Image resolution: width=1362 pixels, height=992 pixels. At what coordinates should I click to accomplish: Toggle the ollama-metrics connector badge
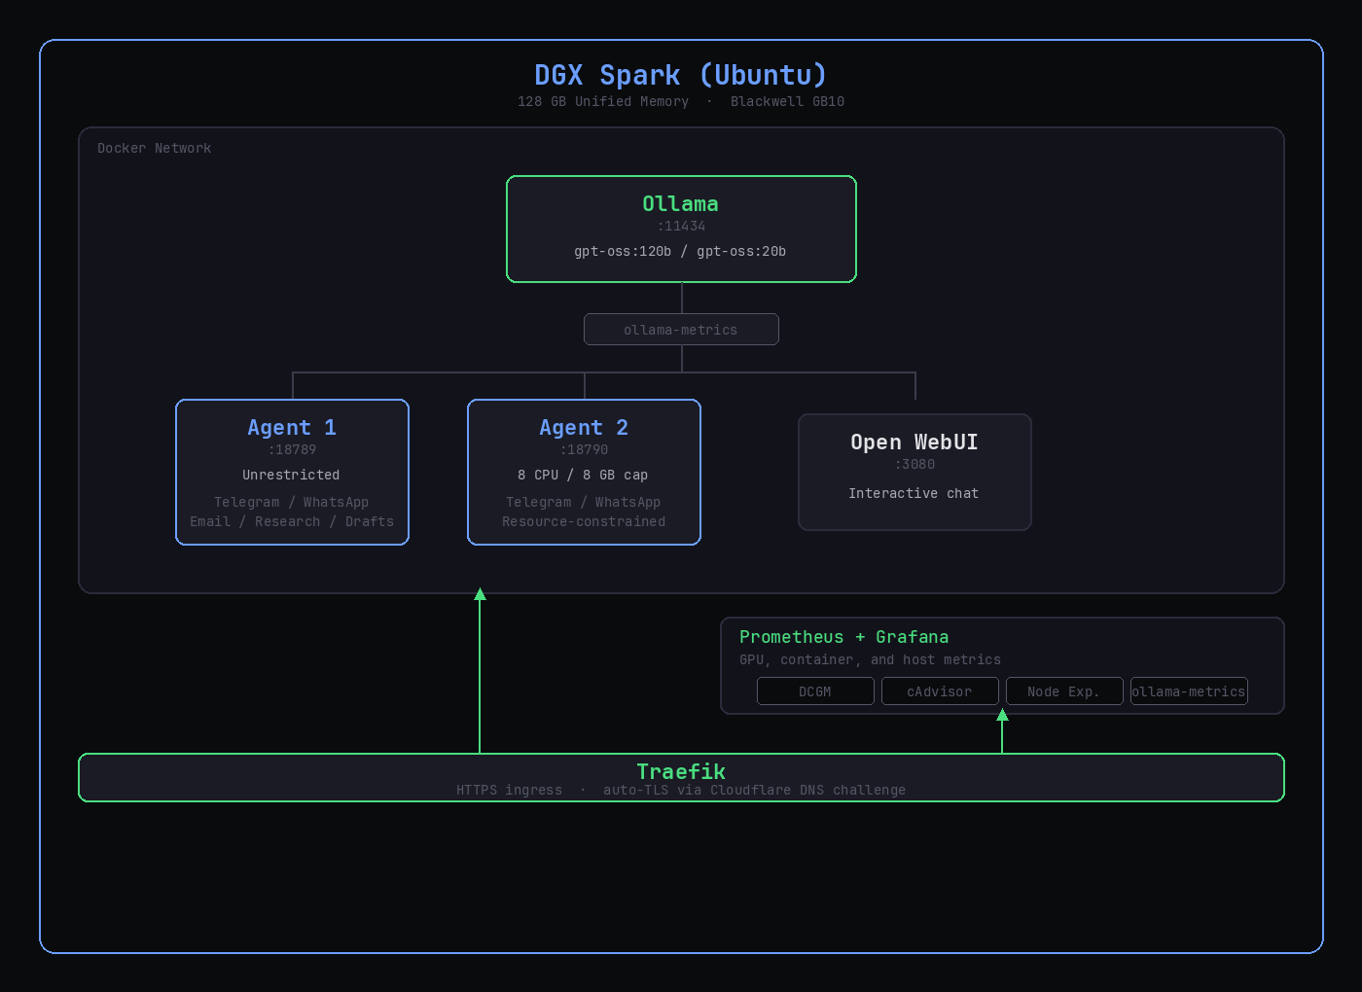(681, 329)
